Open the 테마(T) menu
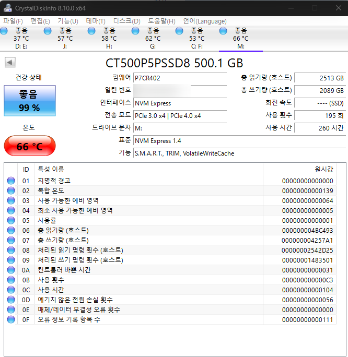 pos(96,21)
